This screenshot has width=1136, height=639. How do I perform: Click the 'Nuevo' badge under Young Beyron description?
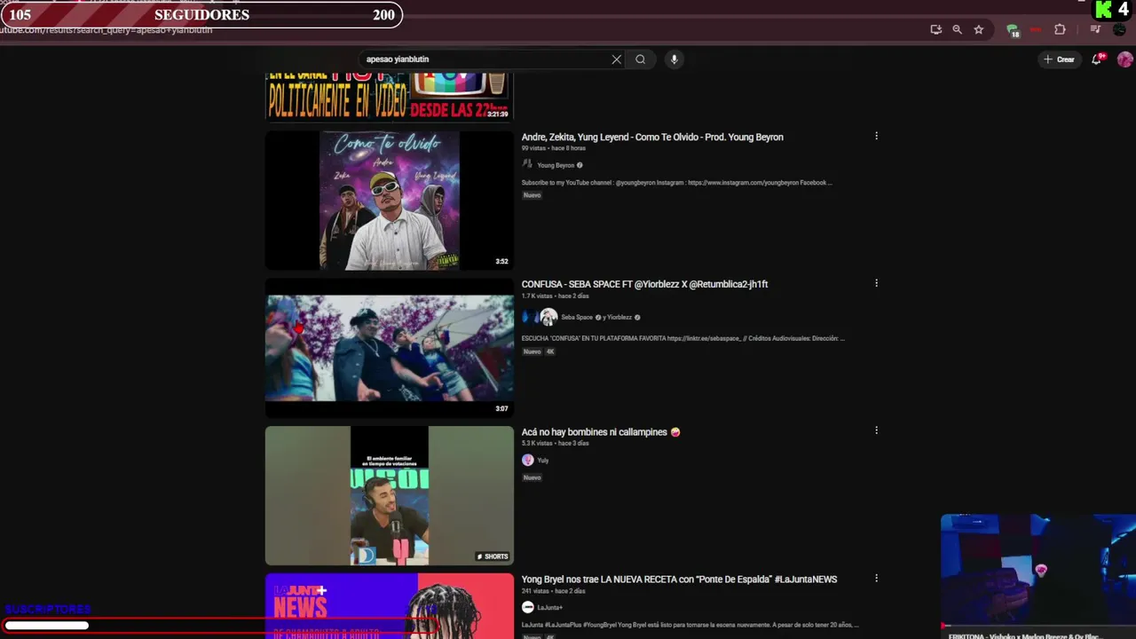532,195
